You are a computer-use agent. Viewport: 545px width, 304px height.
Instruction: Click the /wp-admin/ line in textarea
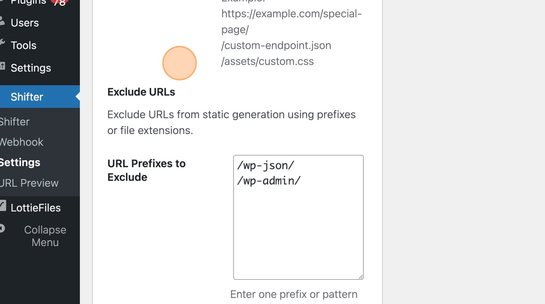pyautogui.click(x=269, y=181)
